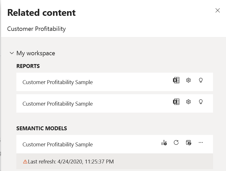Open settings for the first Customer Profitability Sample report
This screenshot has height=171, width=226.
tap(189, 80)
